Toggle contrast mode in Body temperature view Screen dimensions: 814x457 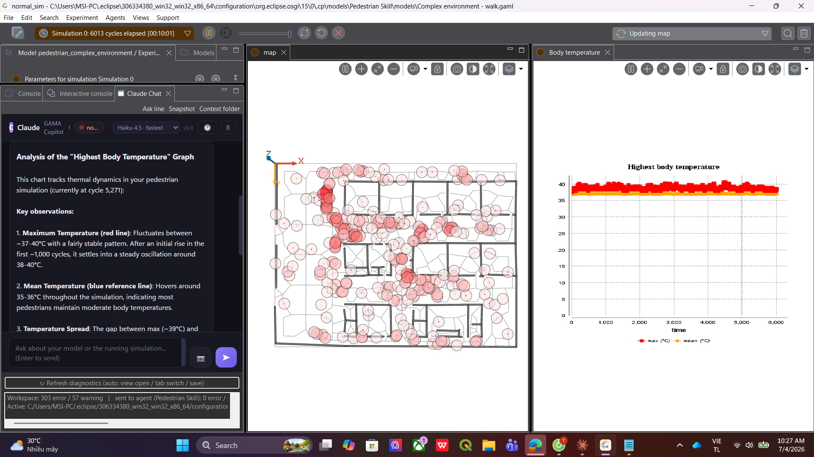[x=758, y=69]
